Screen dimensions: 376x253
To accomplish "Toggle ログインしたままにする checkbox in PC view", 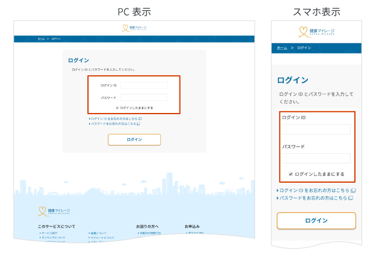I will click(x=117, y=108).
